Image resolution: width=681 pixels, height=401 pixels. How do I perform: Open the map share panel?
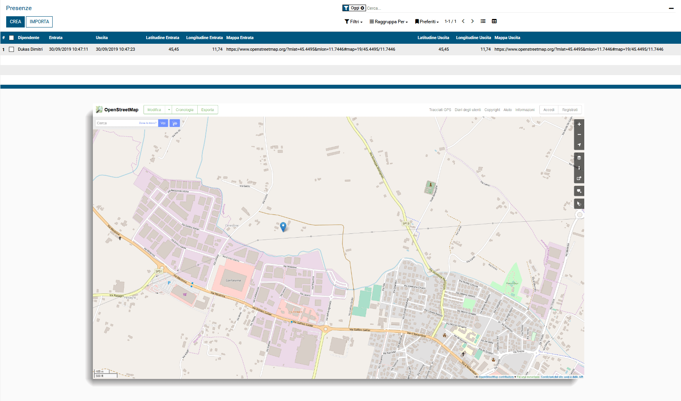click(x=579, y=178)
